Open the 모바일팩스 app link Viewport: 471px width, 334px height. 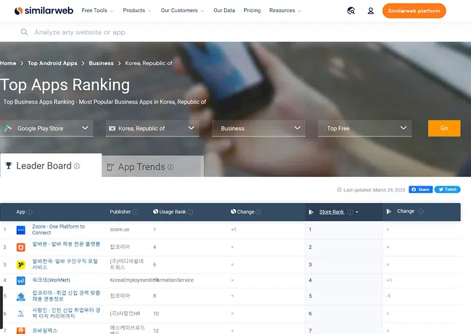45,331
